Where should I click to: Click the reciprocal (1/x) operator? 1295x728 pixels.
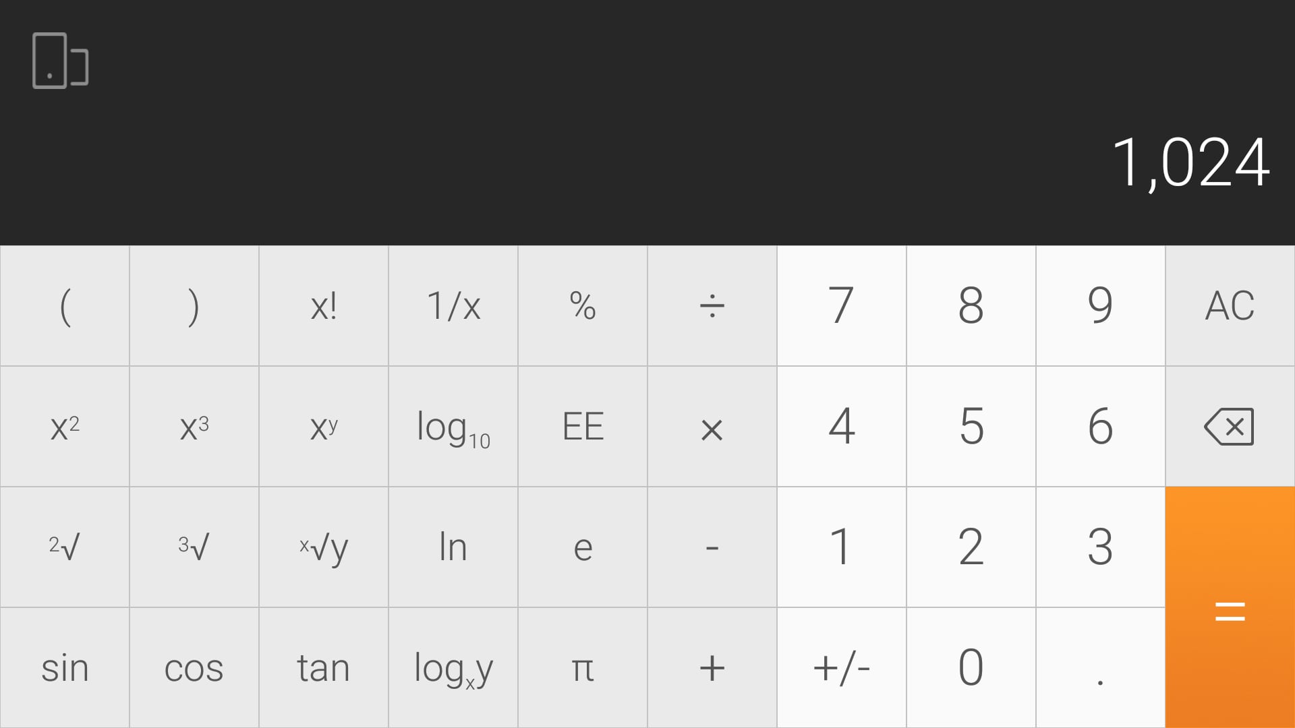[x=453, y=306]
